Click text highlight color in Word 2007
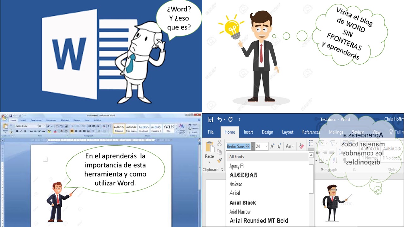This screenshot has height=227, width=404. [x=49, y=131]
